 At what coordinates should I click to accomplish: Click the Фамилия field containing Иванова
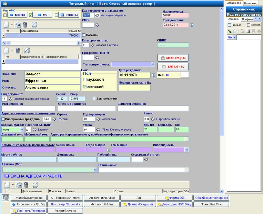pyautogui.click(x=52, y=74)
